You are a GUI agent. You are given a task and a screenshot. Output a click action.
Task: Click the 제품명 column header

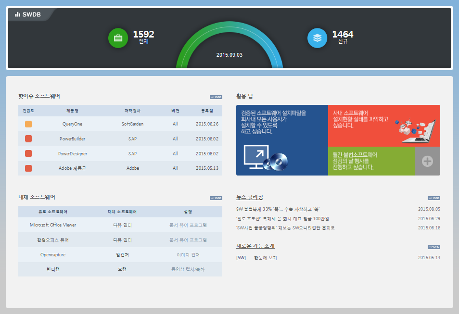pos(72,111)
